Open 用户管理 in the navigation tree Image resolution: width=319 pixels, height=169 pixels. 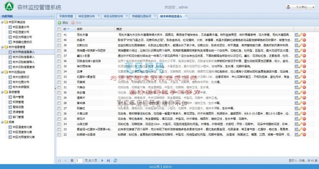(x=18, y=97)
